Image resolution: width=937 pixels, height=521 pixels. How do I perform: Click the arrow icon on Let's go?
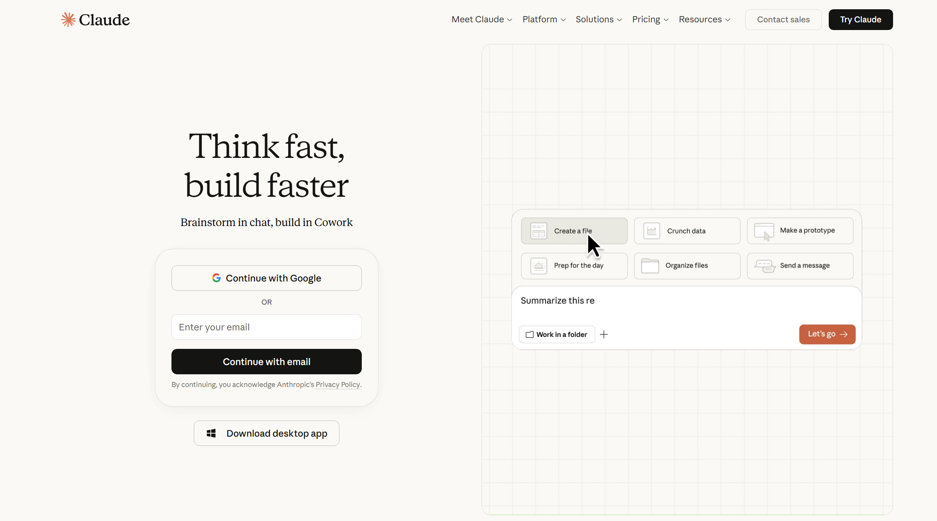pyautogui.click(x=844, y=334)
